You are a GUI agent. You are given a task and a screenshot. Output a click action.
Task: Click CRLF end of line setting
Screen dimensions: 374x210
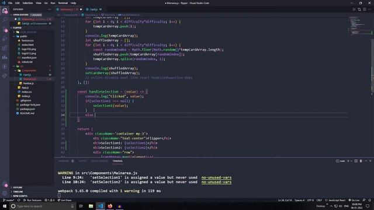coord(319,200)
